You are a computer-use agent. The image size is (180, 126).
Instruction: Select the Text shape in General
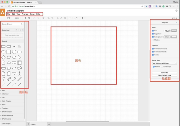click(14, 47)
